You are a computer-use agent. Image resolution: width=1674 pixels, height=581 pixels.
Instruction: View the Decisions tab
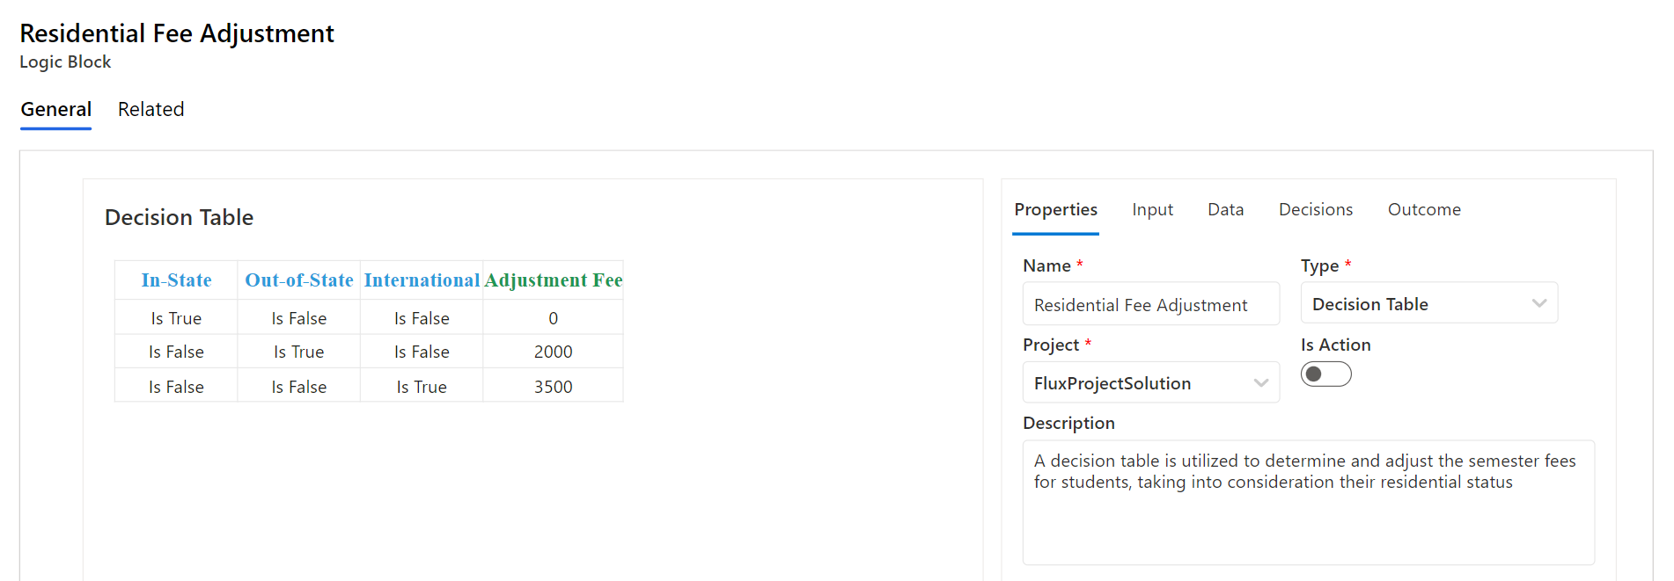point(1315,209)
